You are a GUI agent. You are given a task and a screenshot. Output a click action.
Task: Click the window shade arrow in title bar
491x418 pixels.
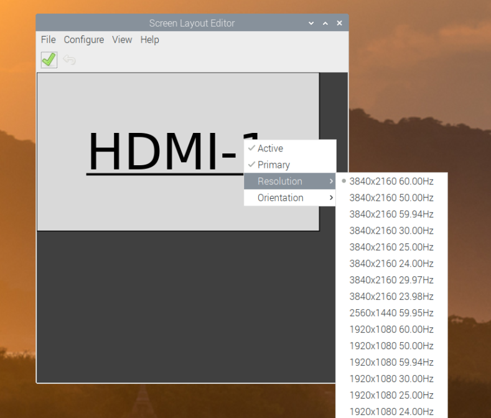312,23
